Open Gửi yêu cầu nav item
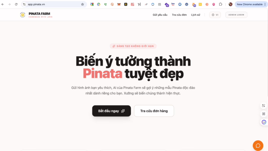This screenshot has width=268, height=151. pos(160,15)
